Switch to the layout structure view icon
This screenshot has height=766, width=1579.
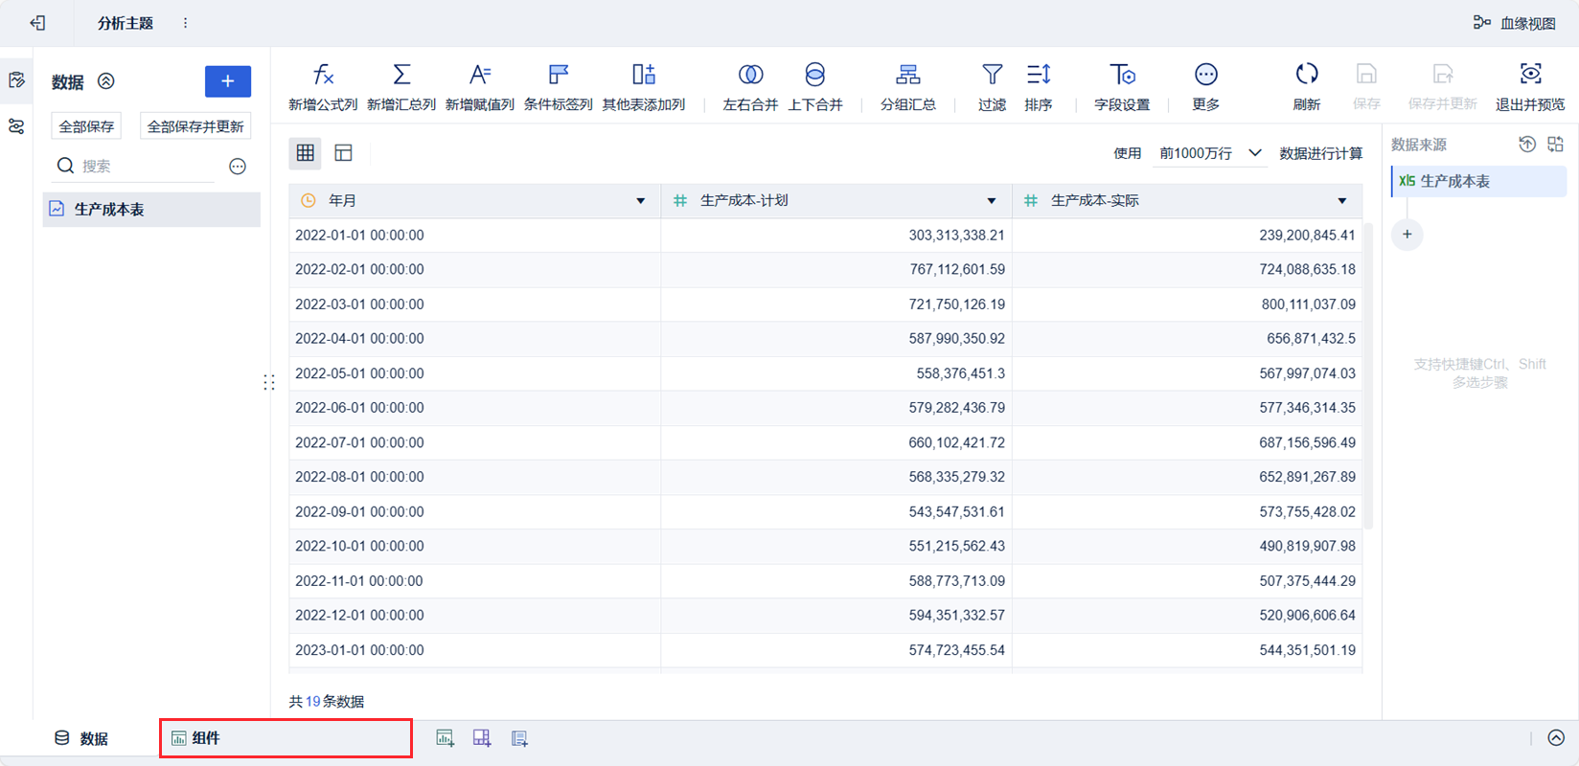pos(343,152)
